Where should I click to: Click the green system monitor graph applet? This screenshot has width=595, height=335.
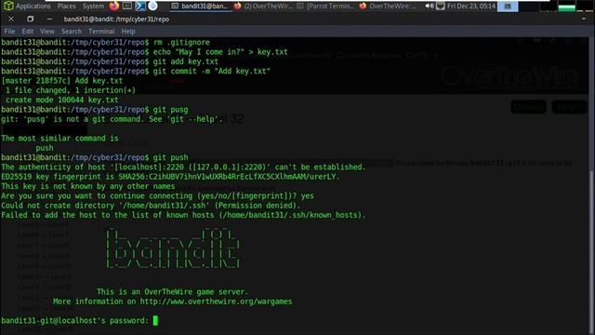click(x=566, y=7)
